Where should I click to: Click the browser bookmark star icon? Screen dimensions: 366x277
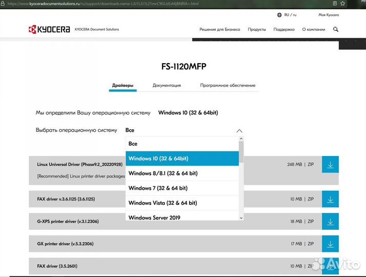tap(342, 4)
